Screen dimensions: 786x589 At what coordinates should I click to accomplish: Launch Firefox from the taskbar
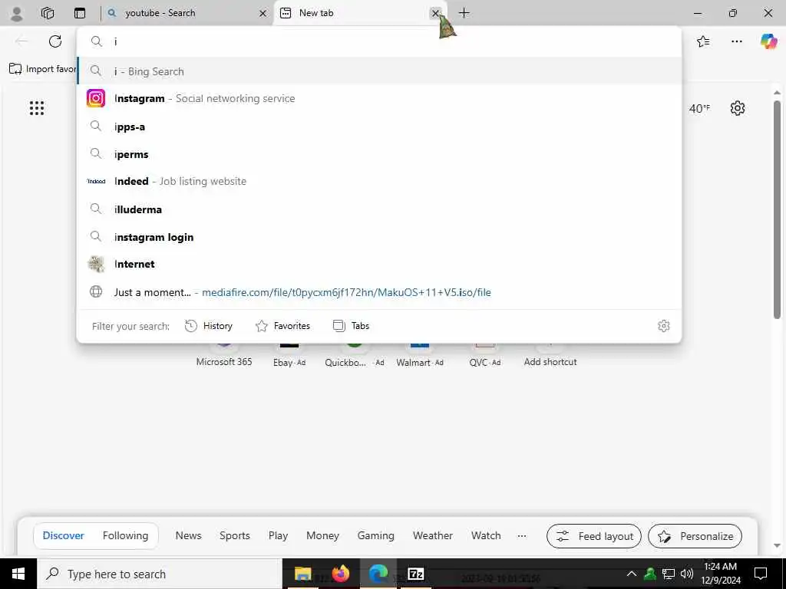pyautogui.click(x=340, y=574)
